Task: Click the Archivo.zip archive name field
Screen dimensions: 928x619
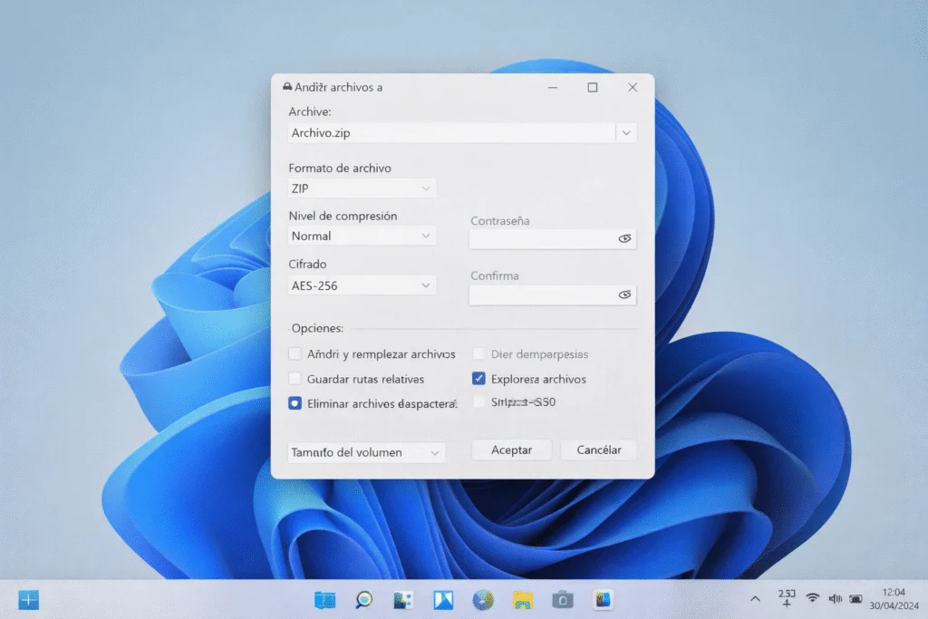Action: coord(450,133)
